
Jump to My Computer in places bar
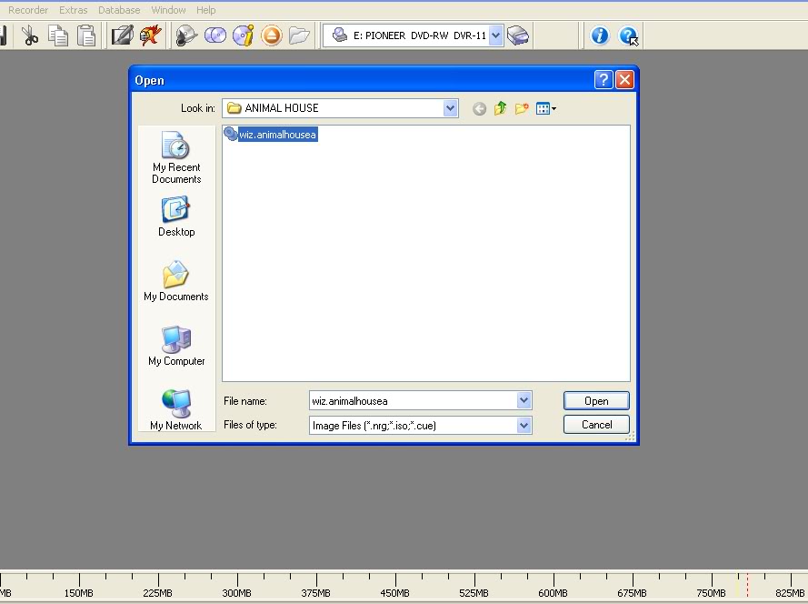(x=176, y=347)
